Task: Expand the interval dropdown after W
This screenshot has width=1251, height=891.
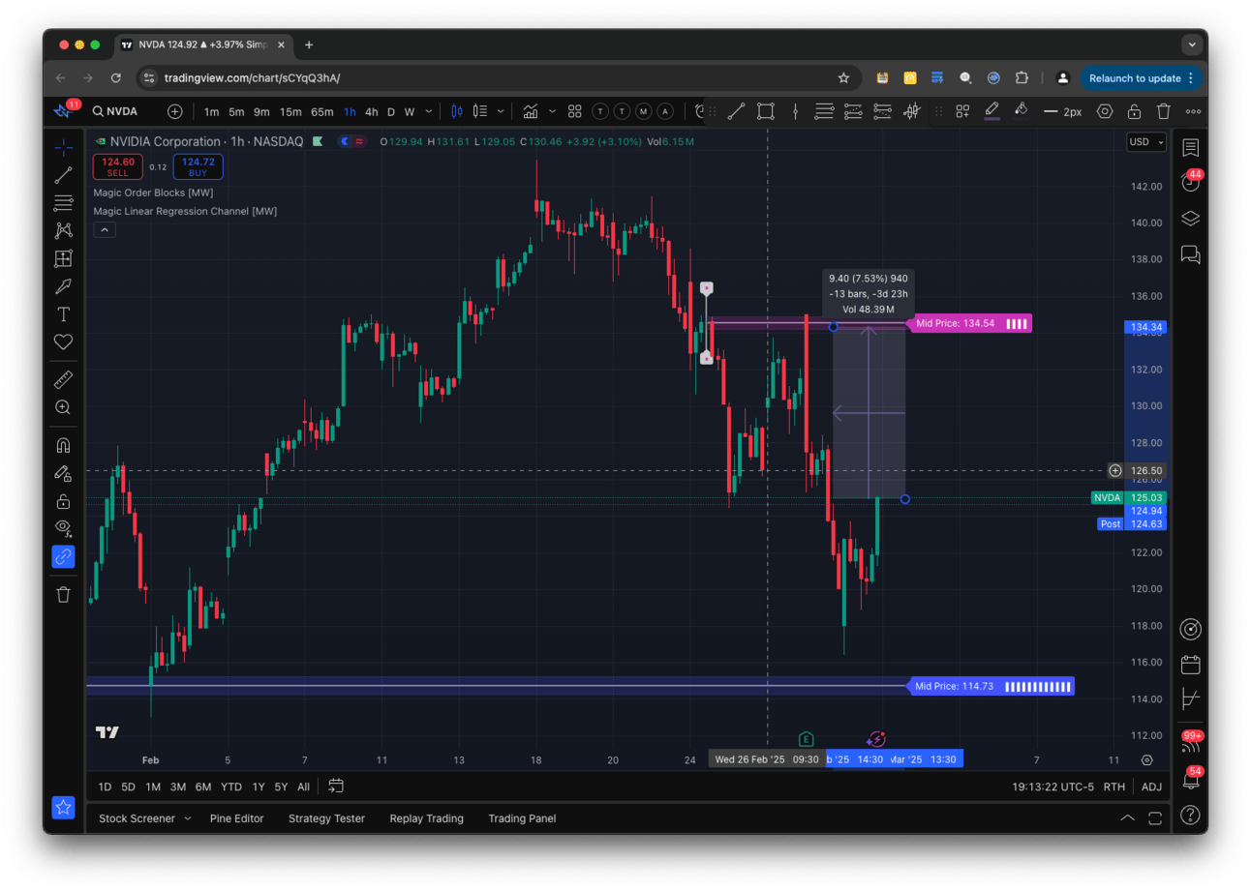Action: pyautogui.click(x=427, y=112)
